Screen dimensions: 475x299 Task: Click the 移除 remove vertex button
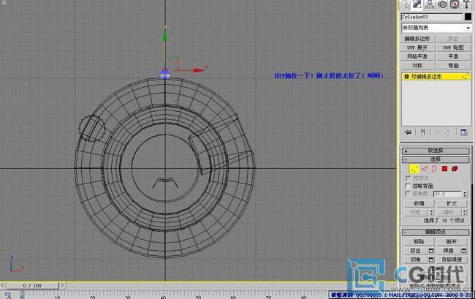point(419,241)
